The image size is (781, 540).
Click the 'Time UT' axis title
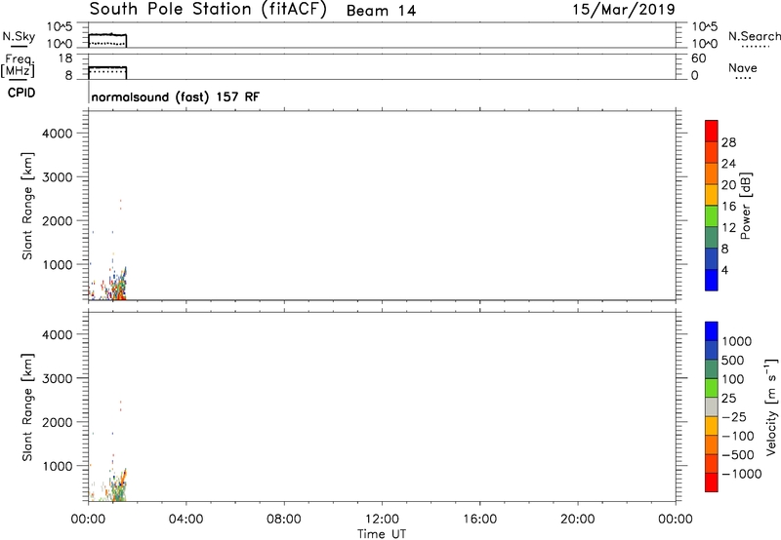382,534
